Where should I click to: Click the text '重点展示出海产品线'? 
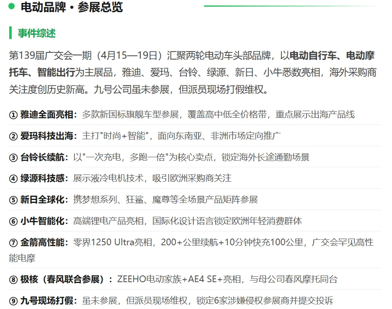tap(315, 114)
